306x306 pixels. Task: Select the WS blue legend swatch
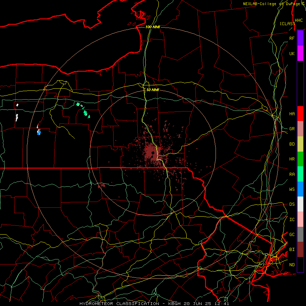click(300, 189)
